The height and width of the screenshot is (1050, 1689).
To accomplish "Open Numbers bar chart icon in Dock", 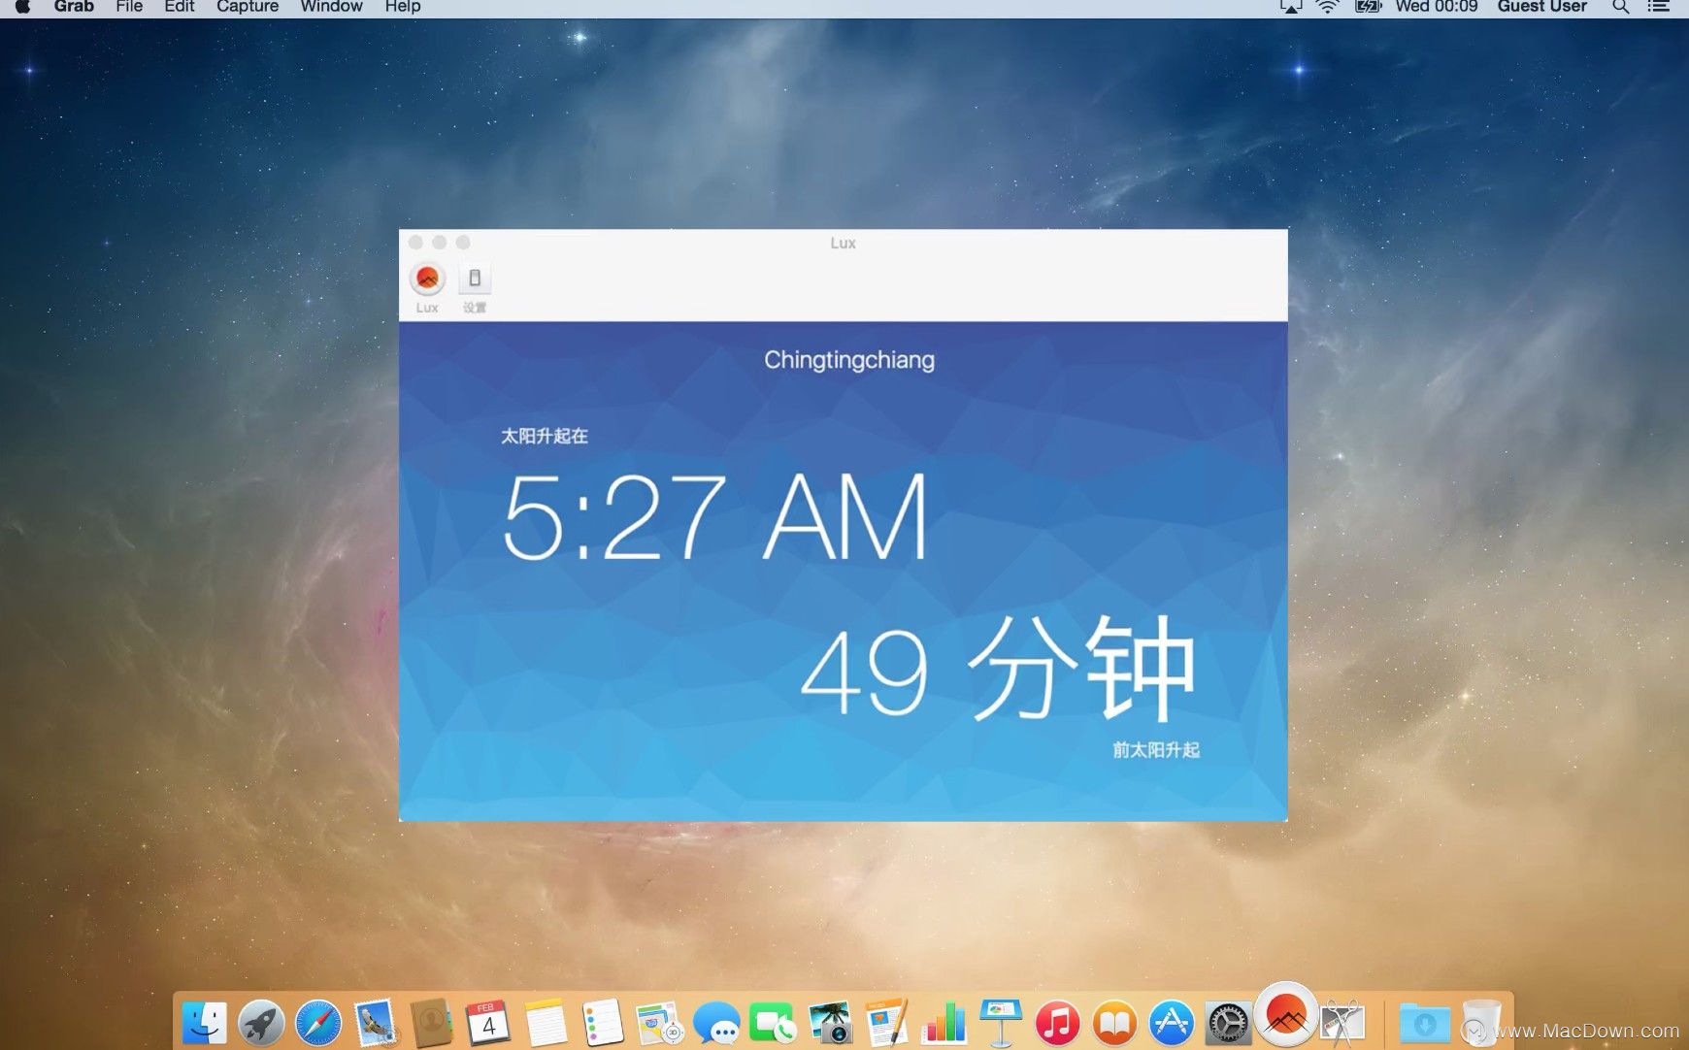I will point(944,1023).
